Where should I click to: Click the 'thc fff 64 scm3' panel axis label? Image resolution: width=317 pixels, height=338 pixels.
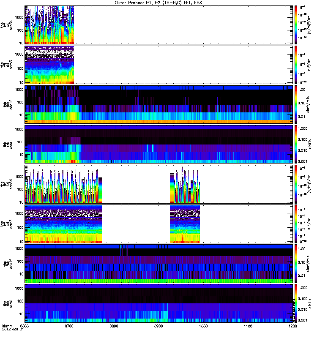click(x=6, y=224)
